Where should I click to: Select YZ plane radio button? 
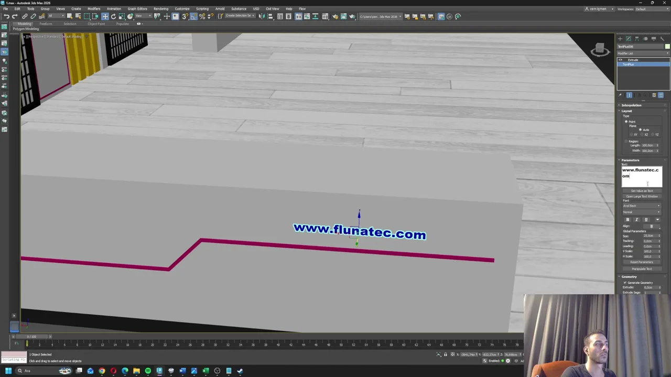coord(653,135)
